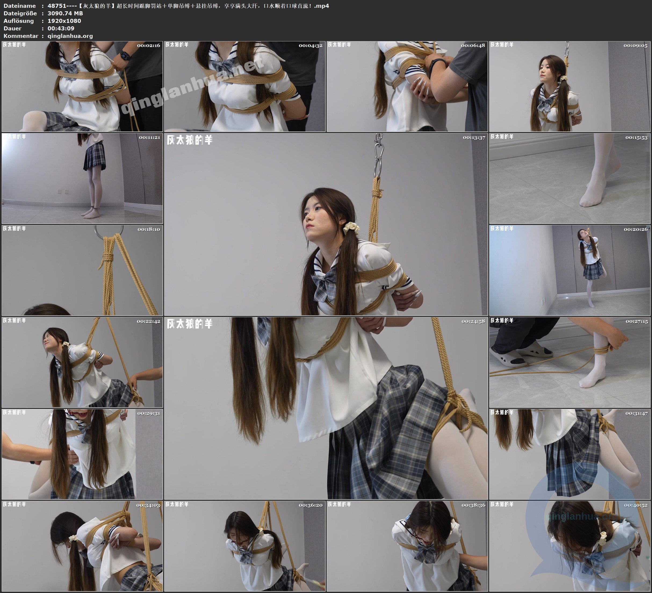Click the large frame at 00:13:37
Screen dimensions: 652x593
click(x=326, y=224)
